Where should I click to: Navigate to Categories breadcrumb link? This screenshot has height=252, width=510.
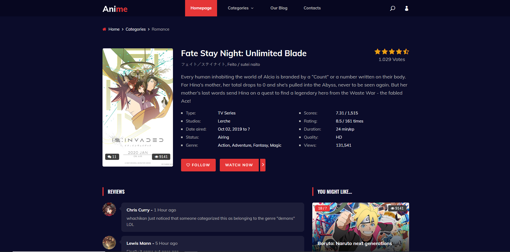[x=136, y=29]
